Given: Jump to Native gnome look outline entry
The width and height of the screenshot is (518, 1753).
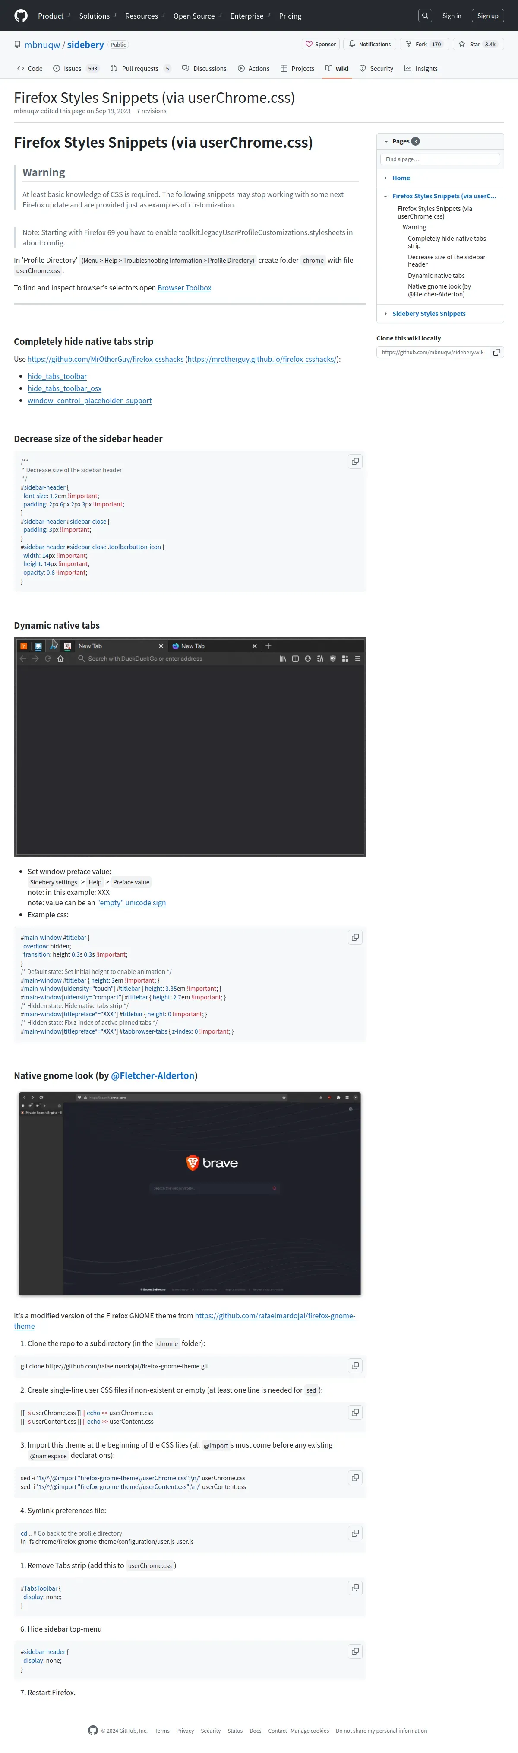Looking at the screenshot, I should pos(439,290).
